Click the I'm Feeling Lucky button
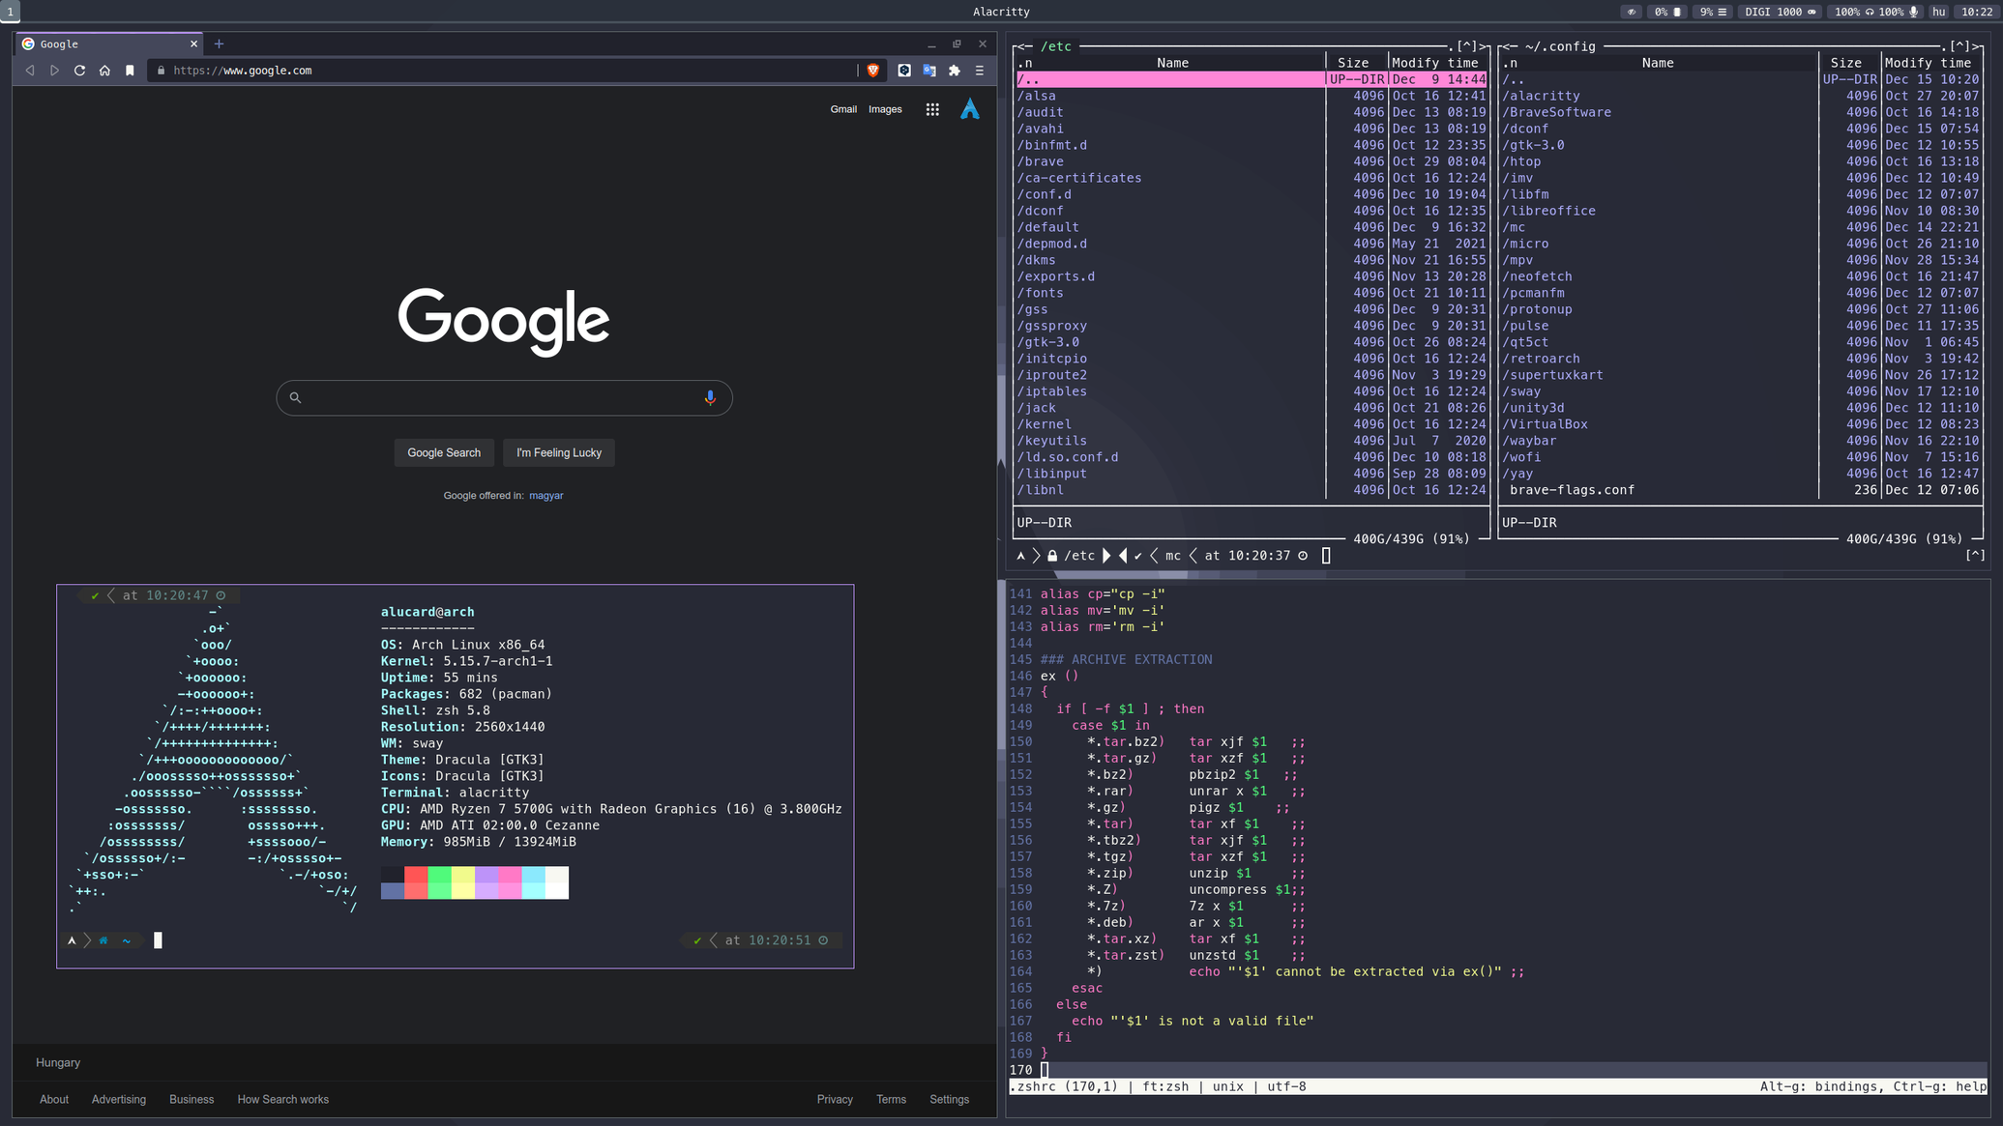 pyautogui.click(x=558, y=452)
